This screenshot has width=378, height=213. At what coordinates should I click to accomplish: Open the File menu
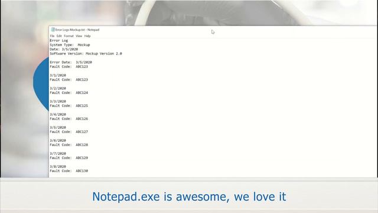[x=52, y=36]
